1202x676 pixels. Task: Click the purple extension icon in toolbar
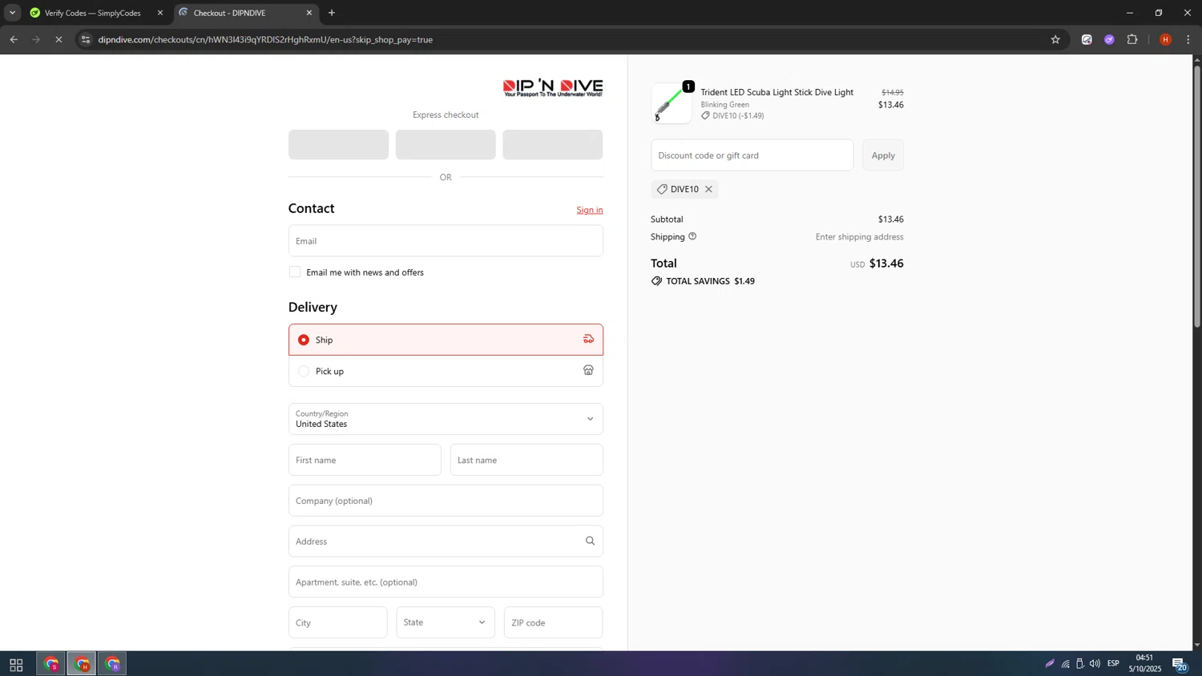[1110, 39]
